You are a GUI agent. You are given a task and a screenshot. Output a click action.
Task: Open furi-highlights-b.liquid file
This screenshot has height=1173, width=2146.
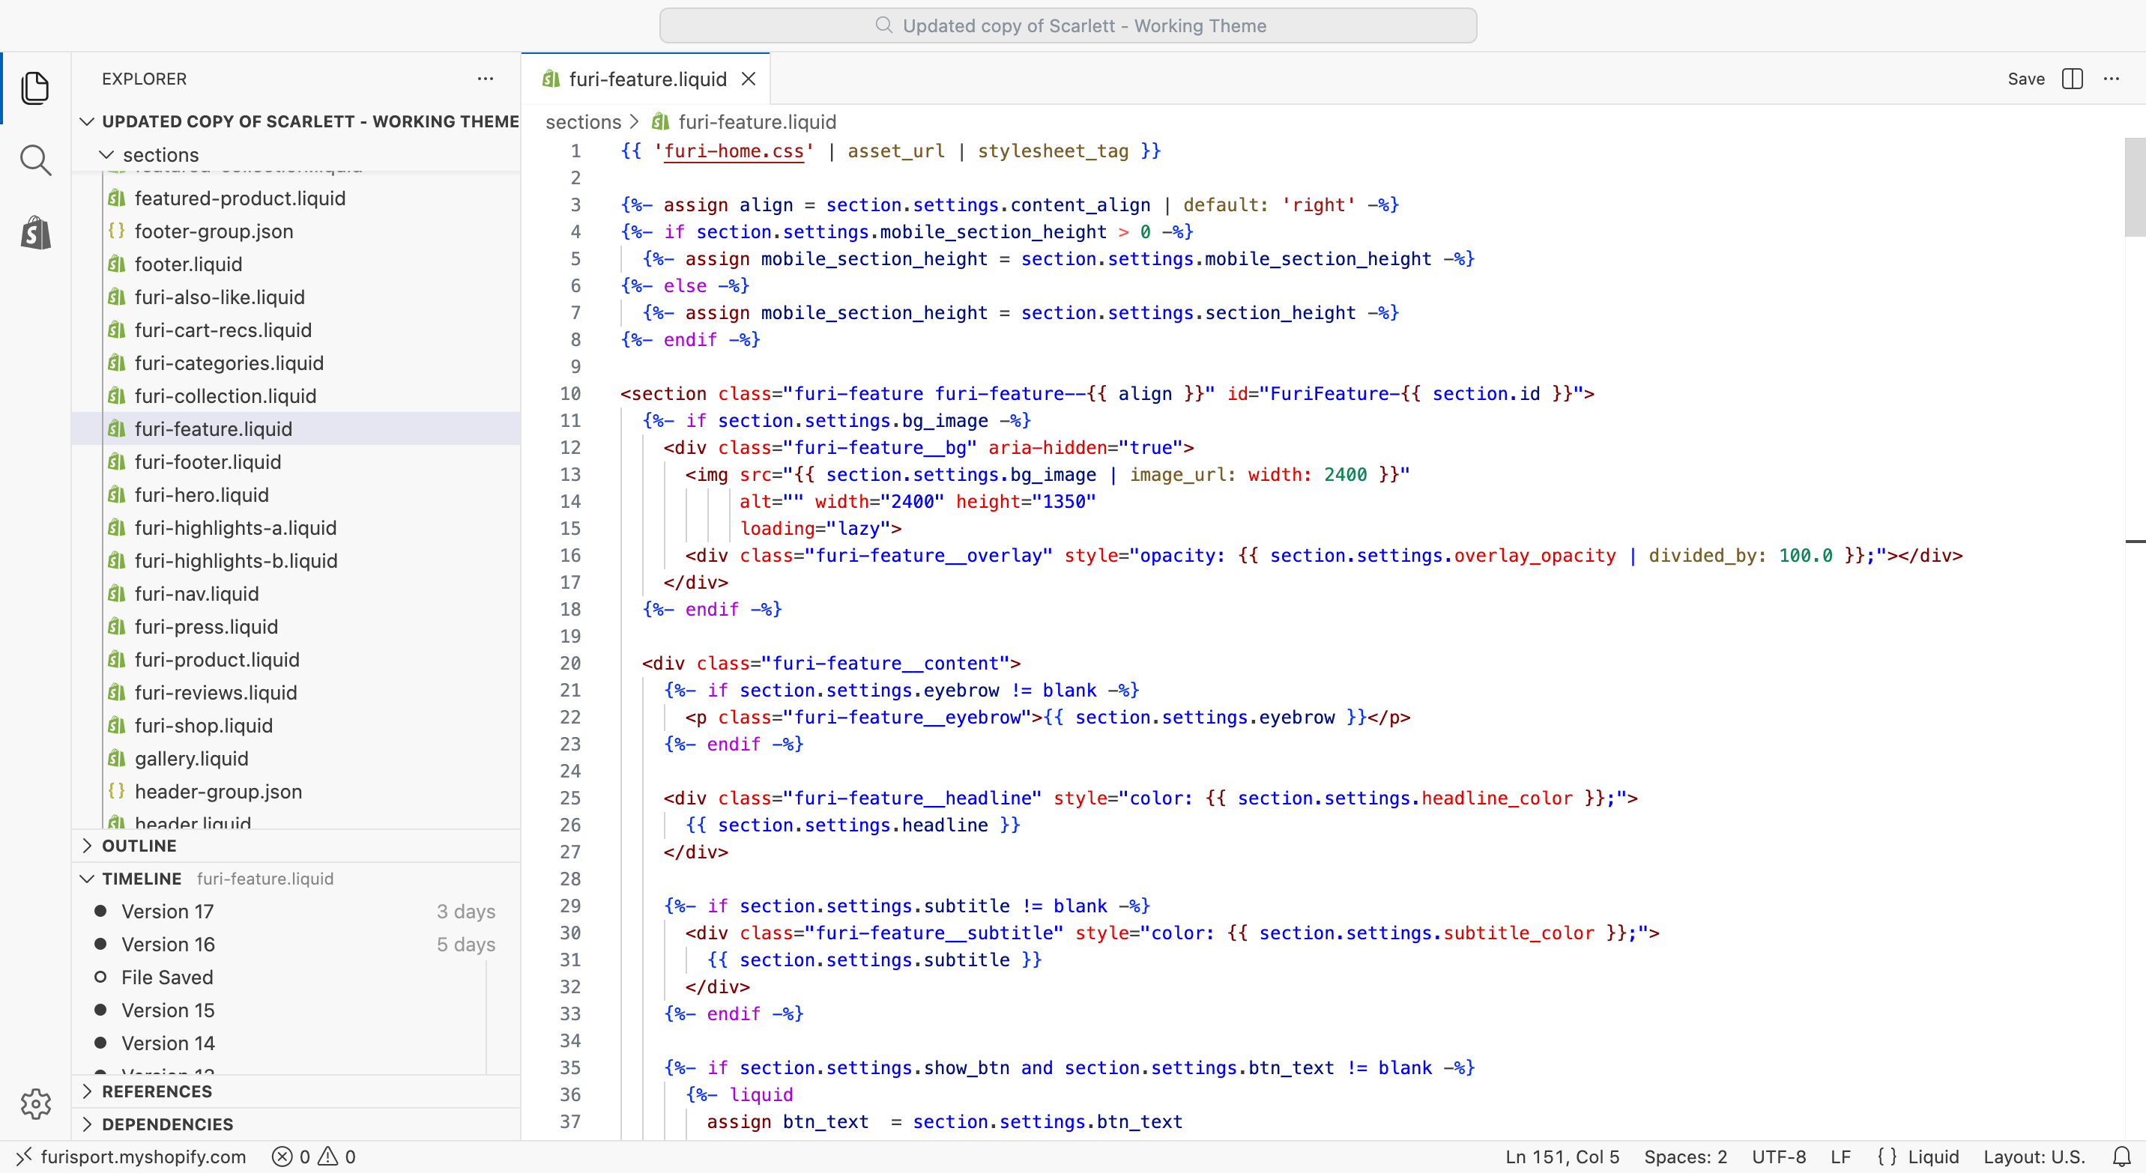pos(297,560)
